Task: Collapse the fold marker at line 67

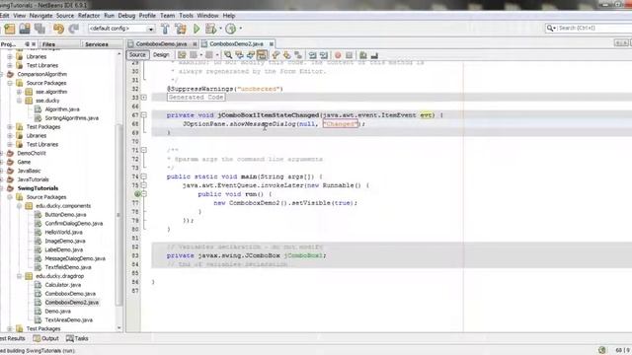Action: 144,115
